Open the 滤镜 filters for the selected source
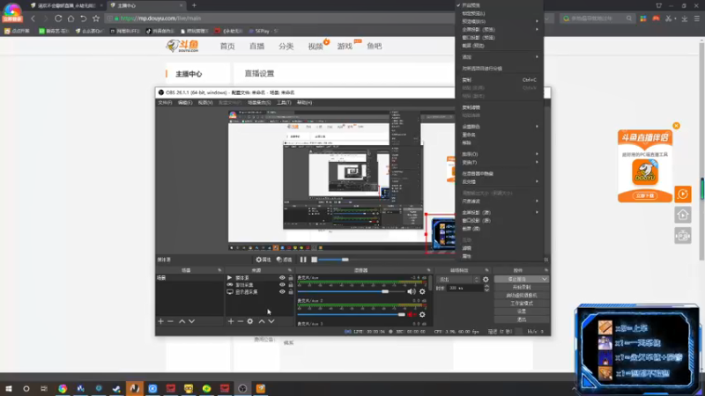This screenshot has height=396, width=705. [284, 260]
